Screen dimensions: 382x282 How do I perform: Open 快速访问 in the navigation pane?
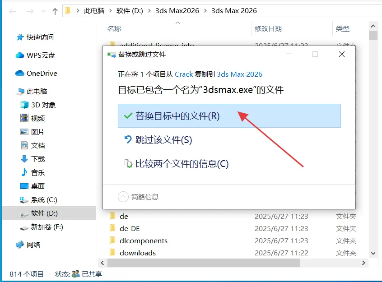[x=35, y=37]
